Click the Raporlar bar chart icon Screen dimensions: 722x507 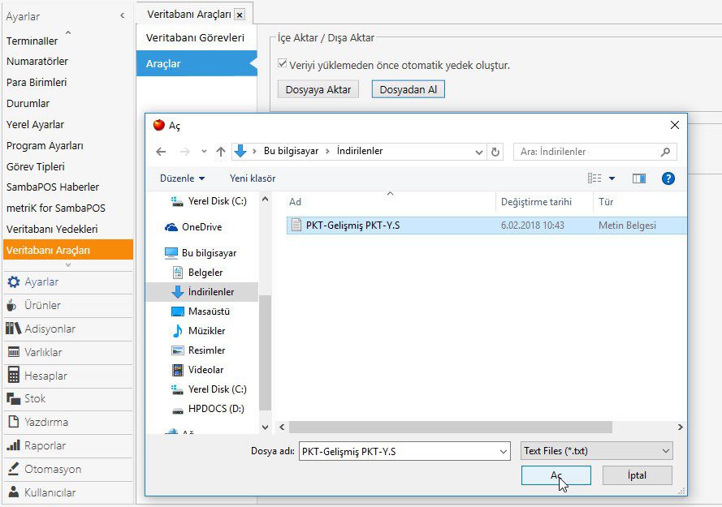tap(12, 445)
